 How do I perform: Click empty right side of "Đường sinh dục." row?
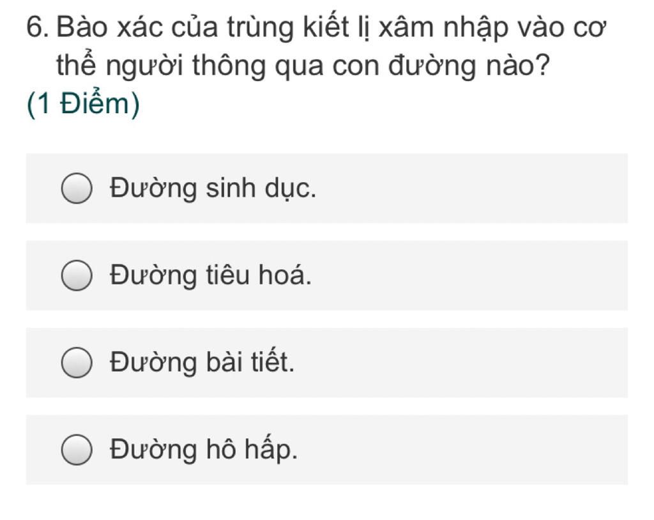click(471, 188)
